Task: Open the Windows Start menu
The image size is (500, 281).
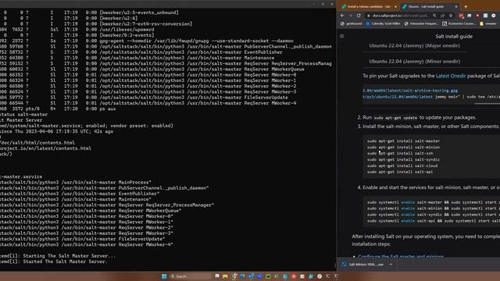Action: pos(164,276)
